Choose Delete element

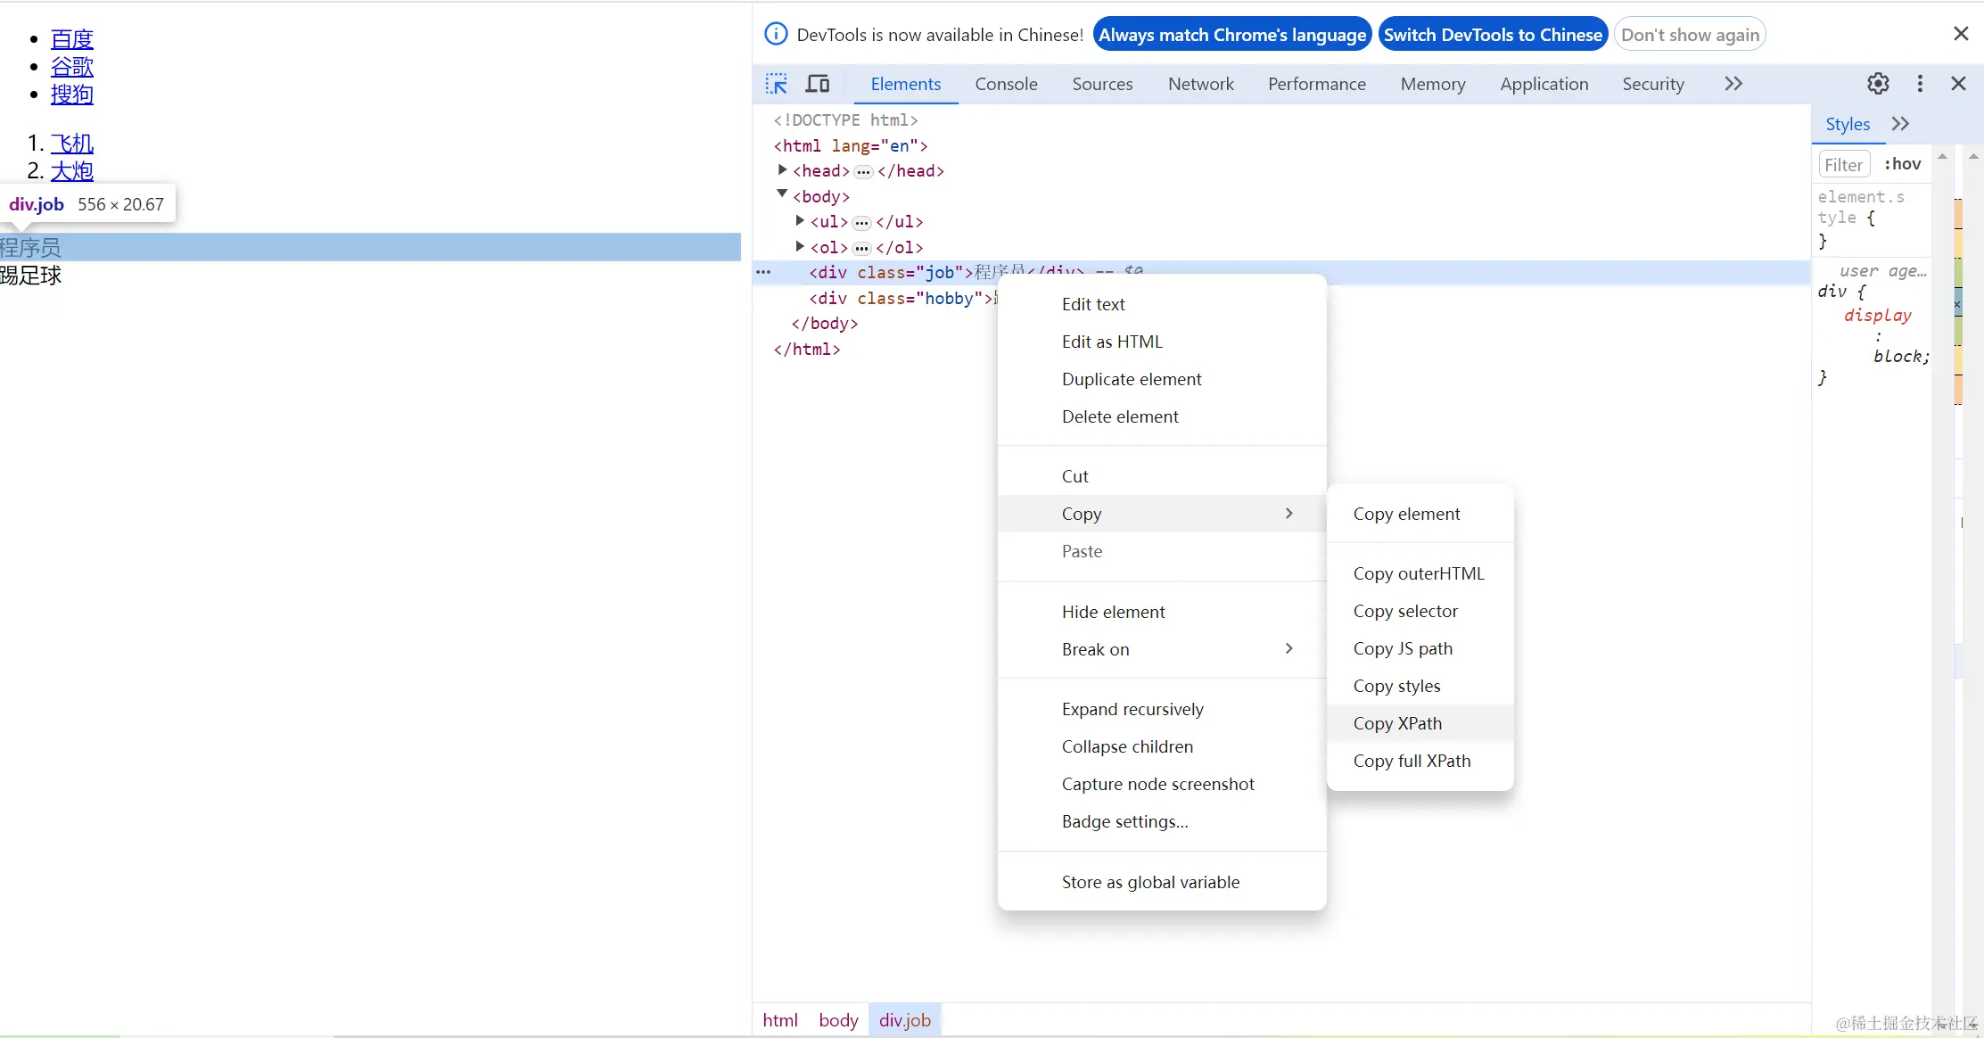pyautogui.click(x=1162, y=416)
